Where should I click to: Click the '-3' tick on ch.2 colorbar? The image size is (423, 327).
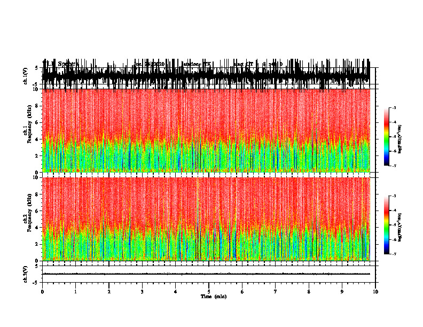[x=394, y=196]
